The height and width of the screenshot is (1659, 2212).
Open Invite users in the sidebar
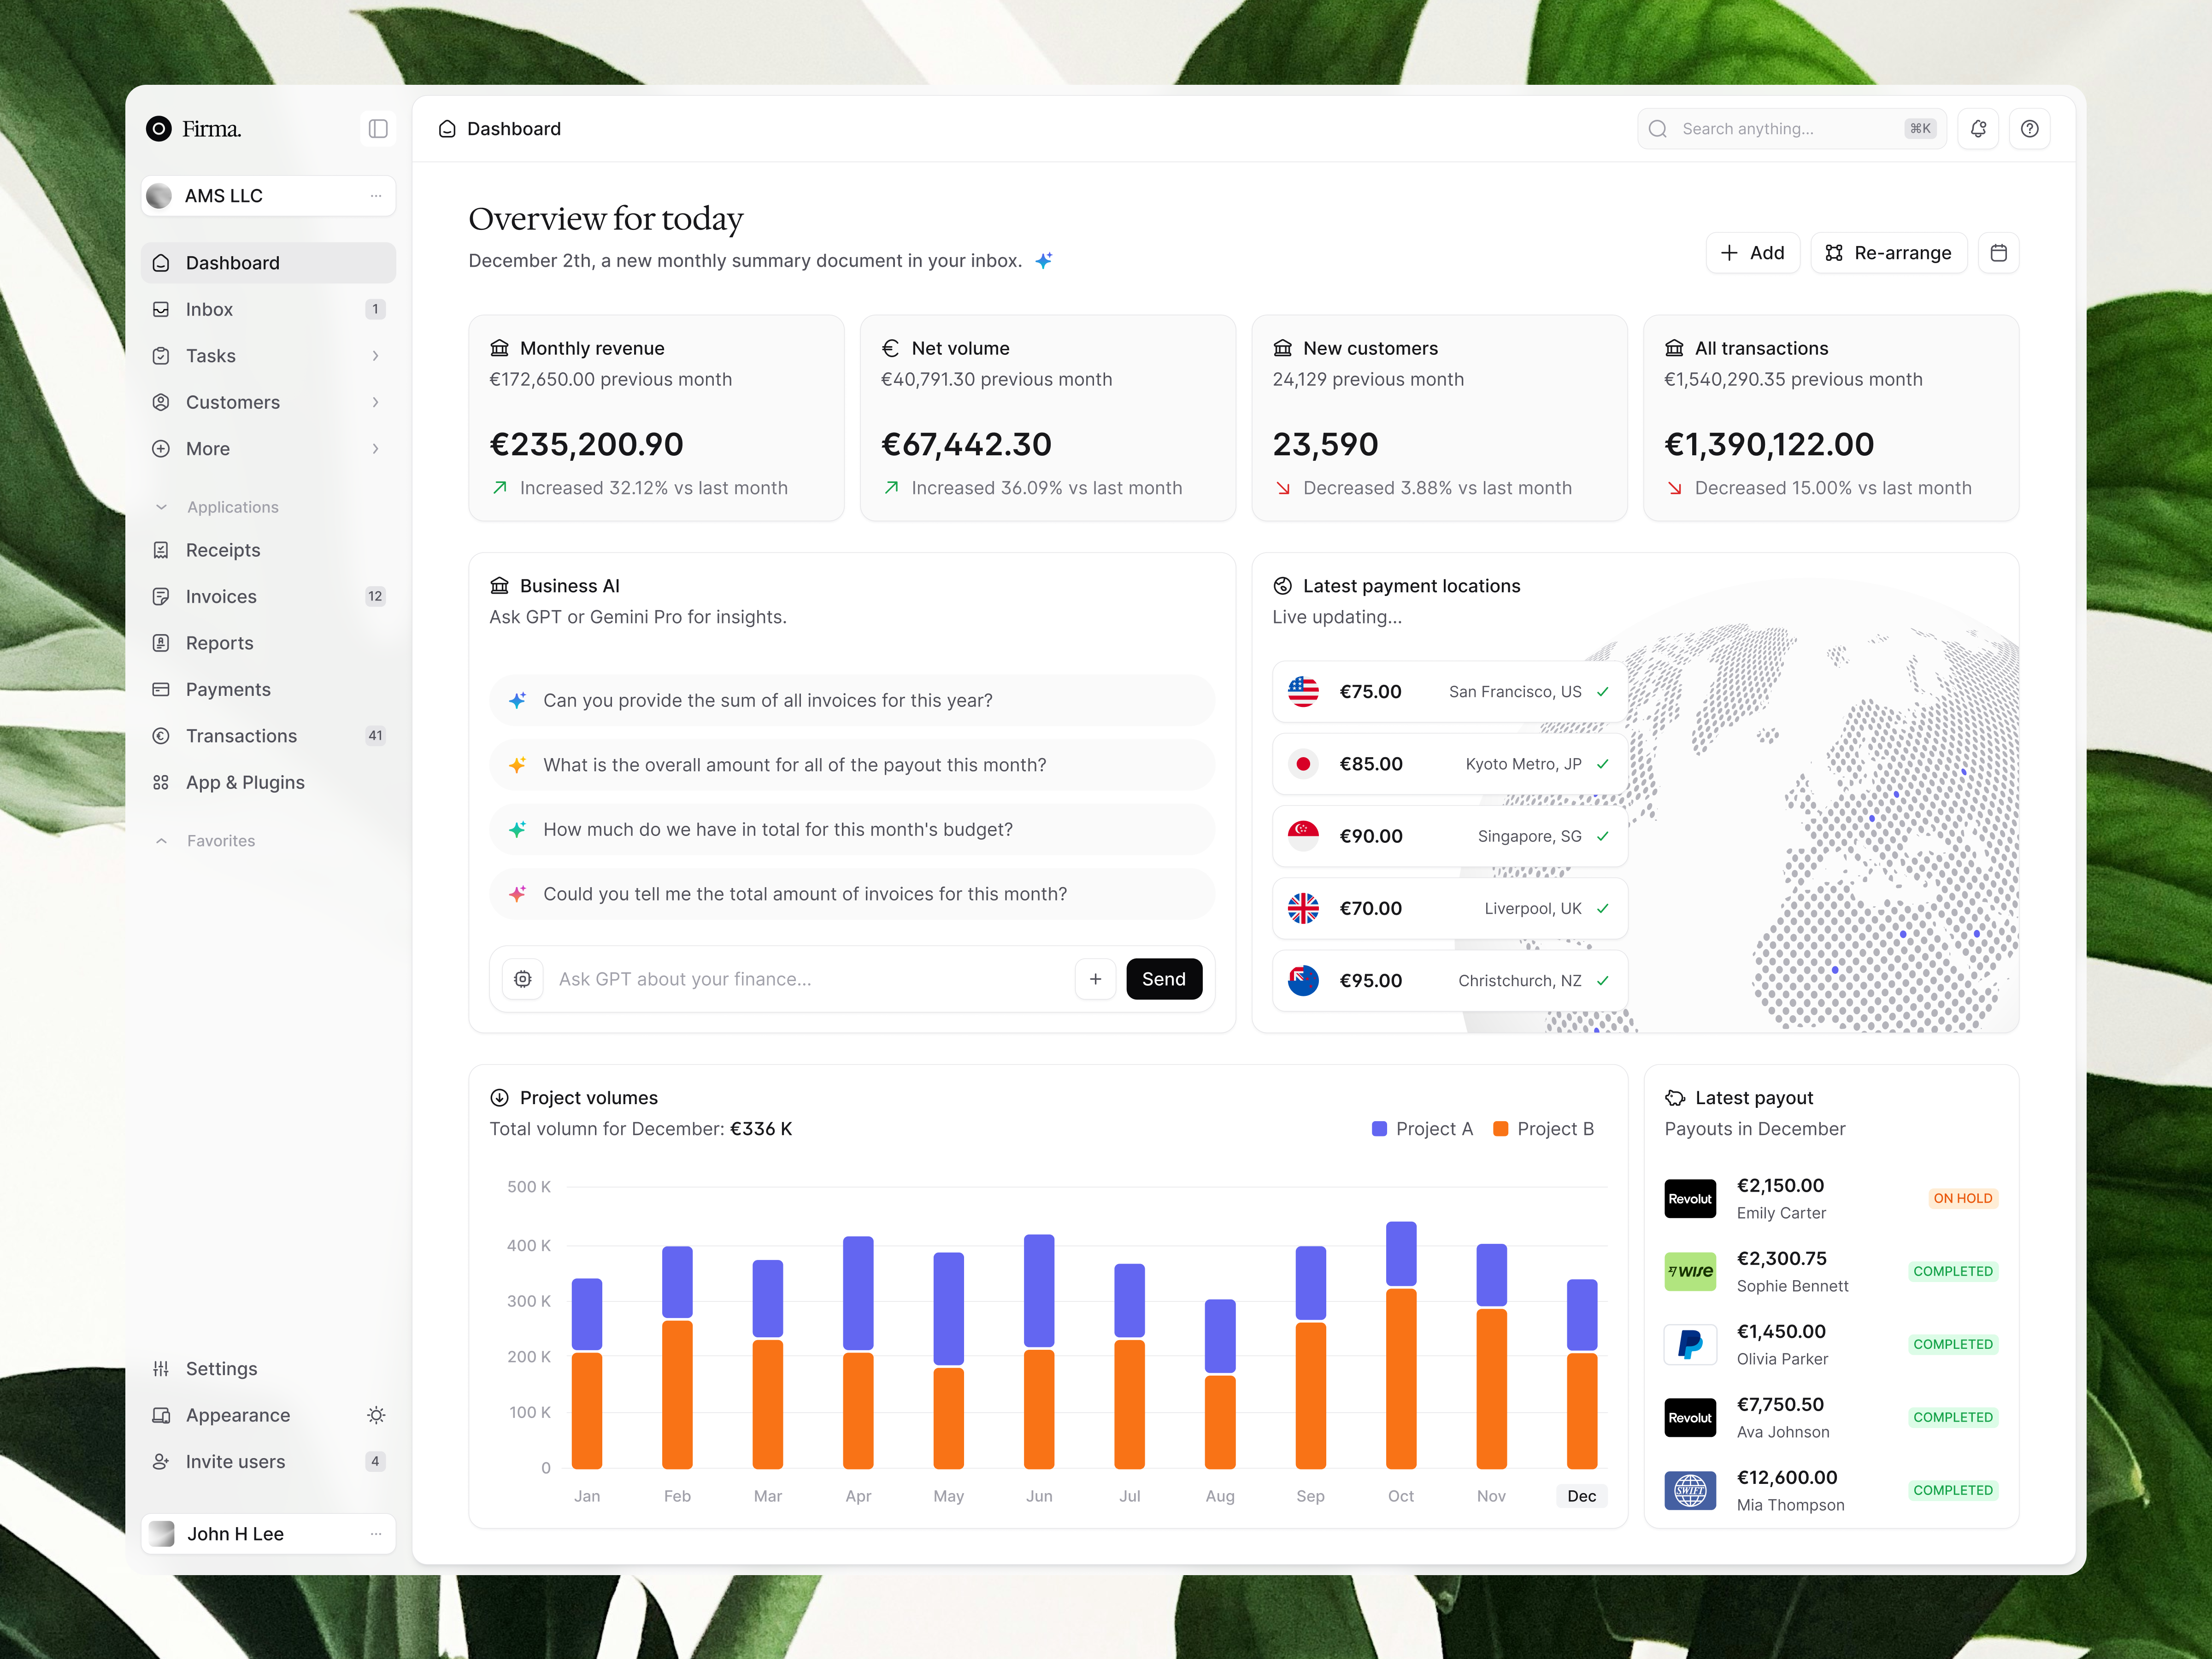click(268, 1462)
